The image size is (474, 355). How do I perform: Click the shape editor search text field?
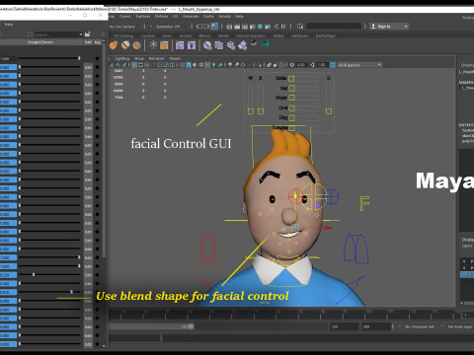[56, 35]
